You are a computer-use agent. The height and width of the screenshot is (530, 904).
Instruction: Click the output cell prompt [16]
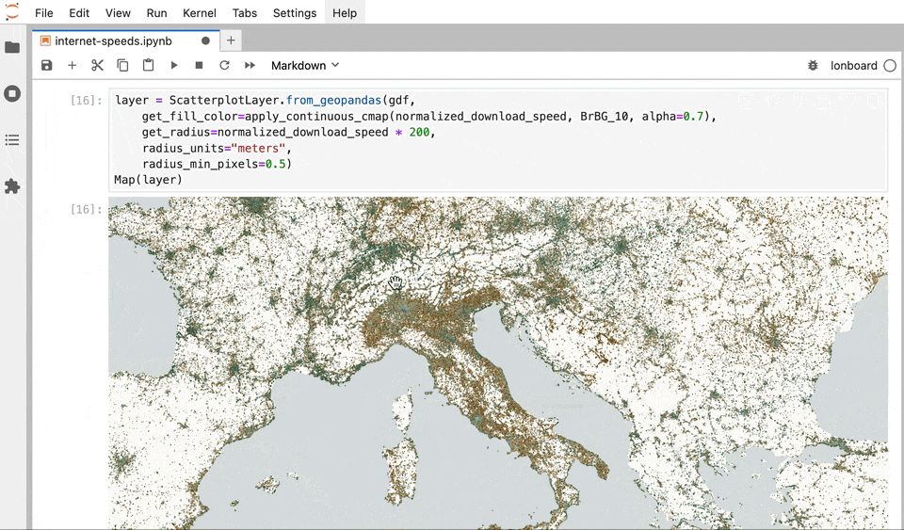point(86,209)
